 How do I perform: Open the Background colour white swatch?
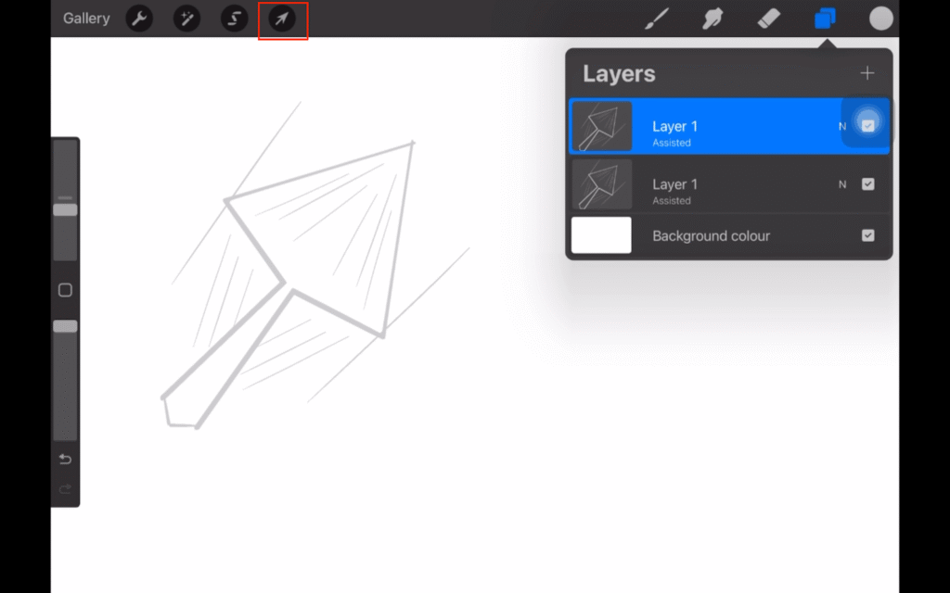[601, 234]
